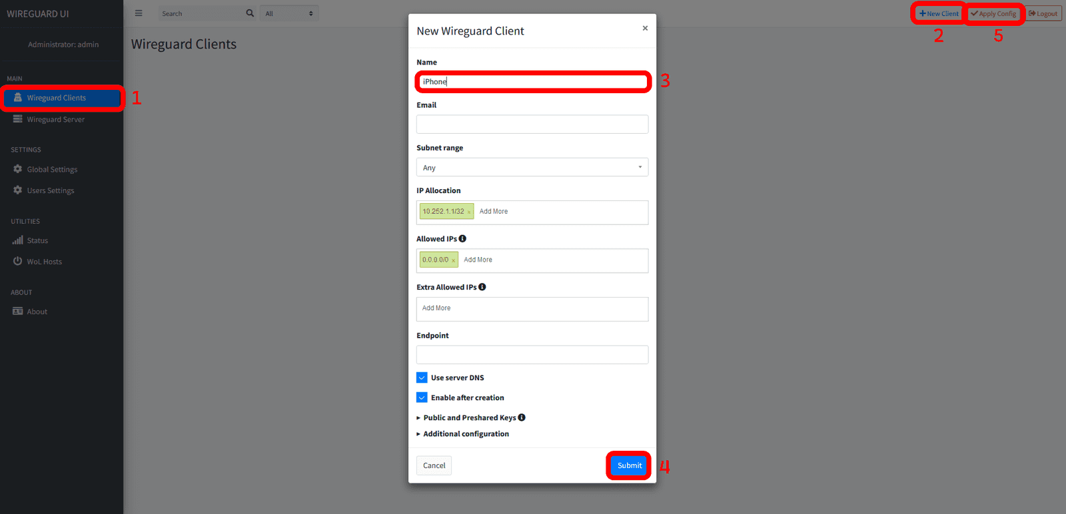This screenshot has width=1066, height=514.
Task: Expand Additional configuration section
Action: [x=465, y=434]
